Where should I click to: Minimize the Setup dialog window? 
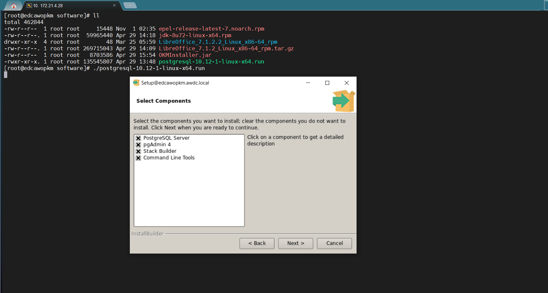pos(308,83)
